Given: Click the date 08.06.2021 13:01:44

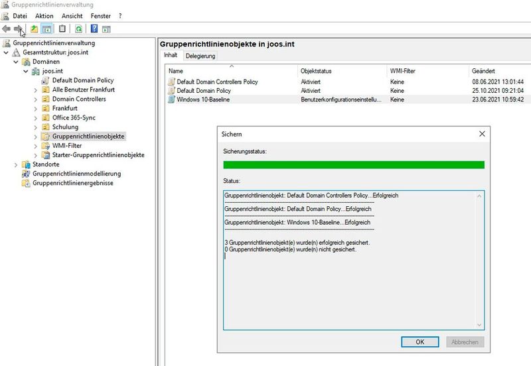Looking at the screenshot, I should tap(498, 82).
